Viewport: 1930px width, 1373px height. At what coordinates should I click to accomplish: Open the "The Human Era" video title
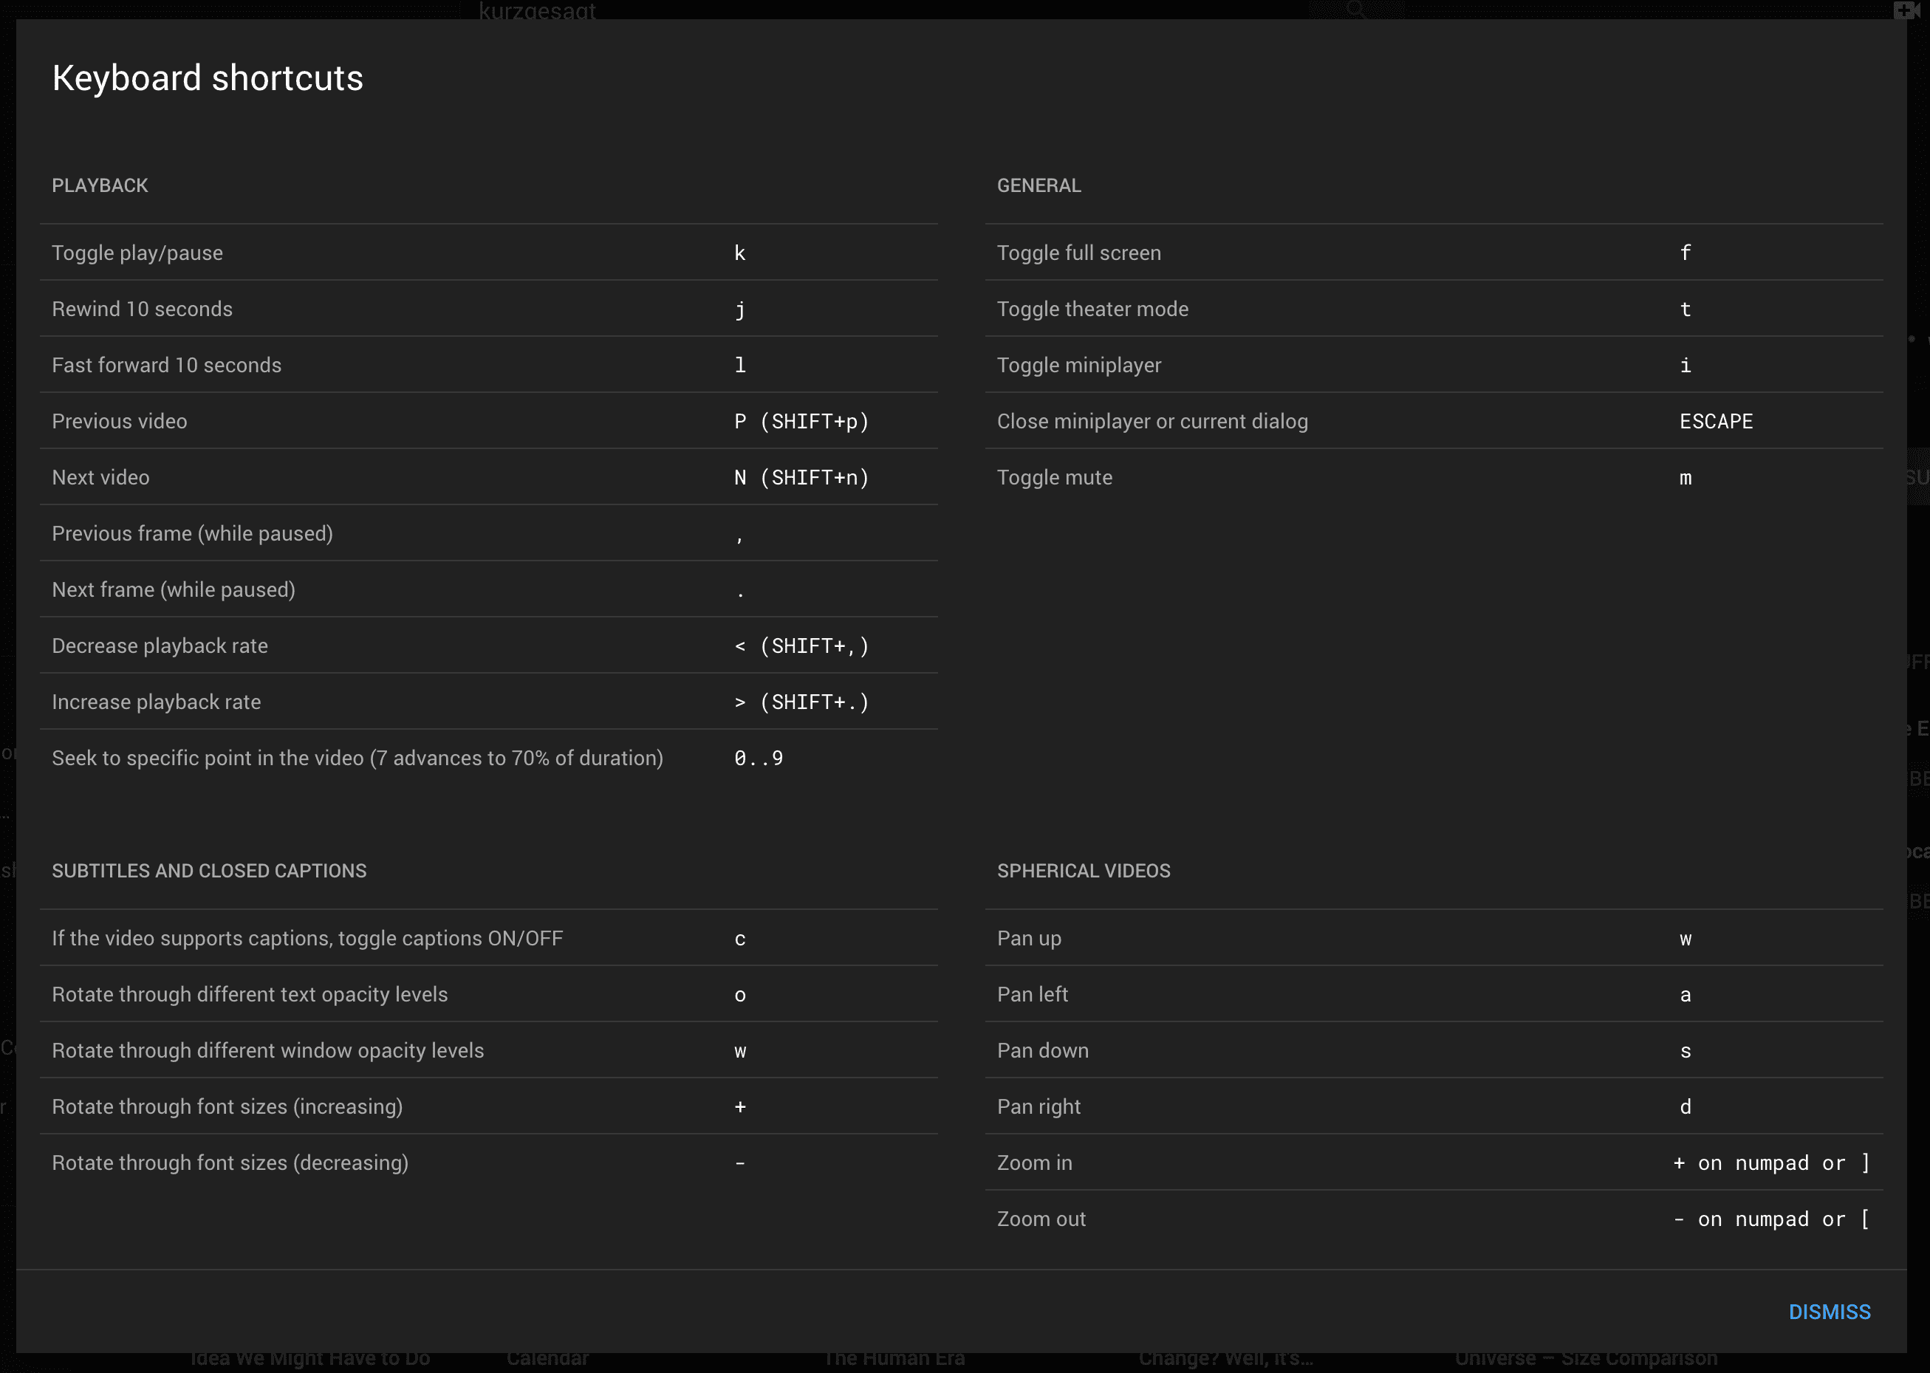(x=894, y=1359)
